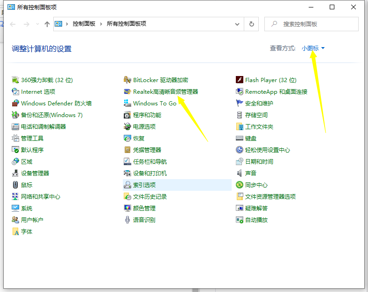This screenshot has width=368, height=292.
Task: Open the 凭据管理器 safe icon
Action: 127,150
